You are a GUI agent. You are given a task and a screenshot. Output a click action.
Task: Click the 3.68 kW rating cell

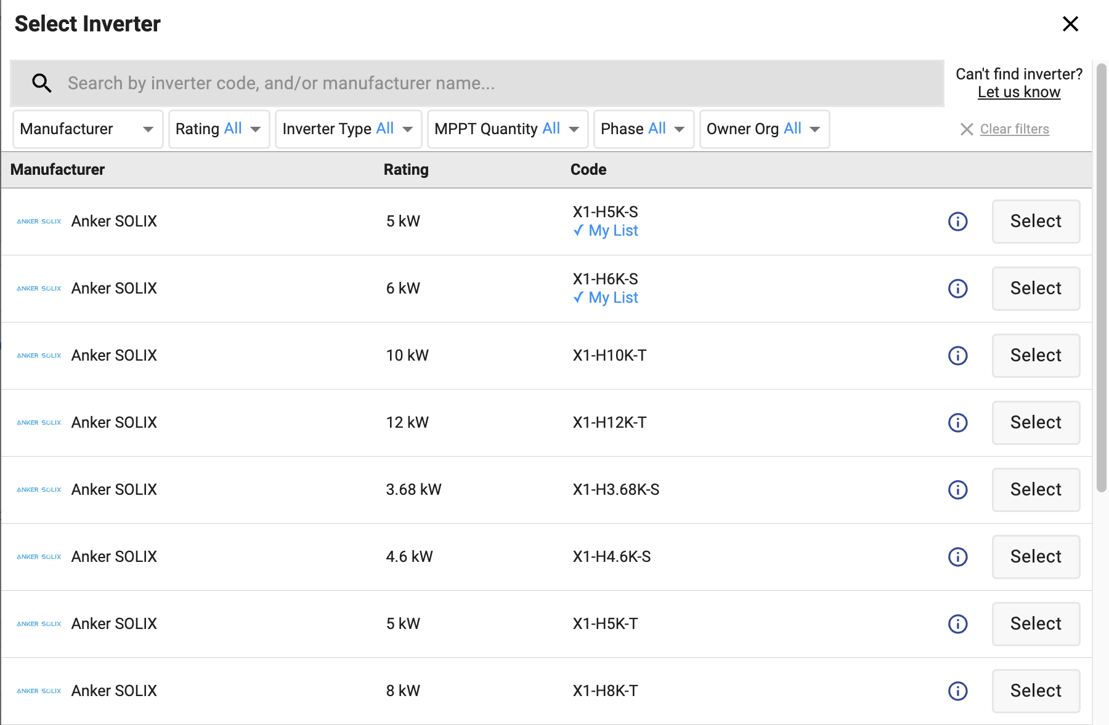[x=413, y=490]
